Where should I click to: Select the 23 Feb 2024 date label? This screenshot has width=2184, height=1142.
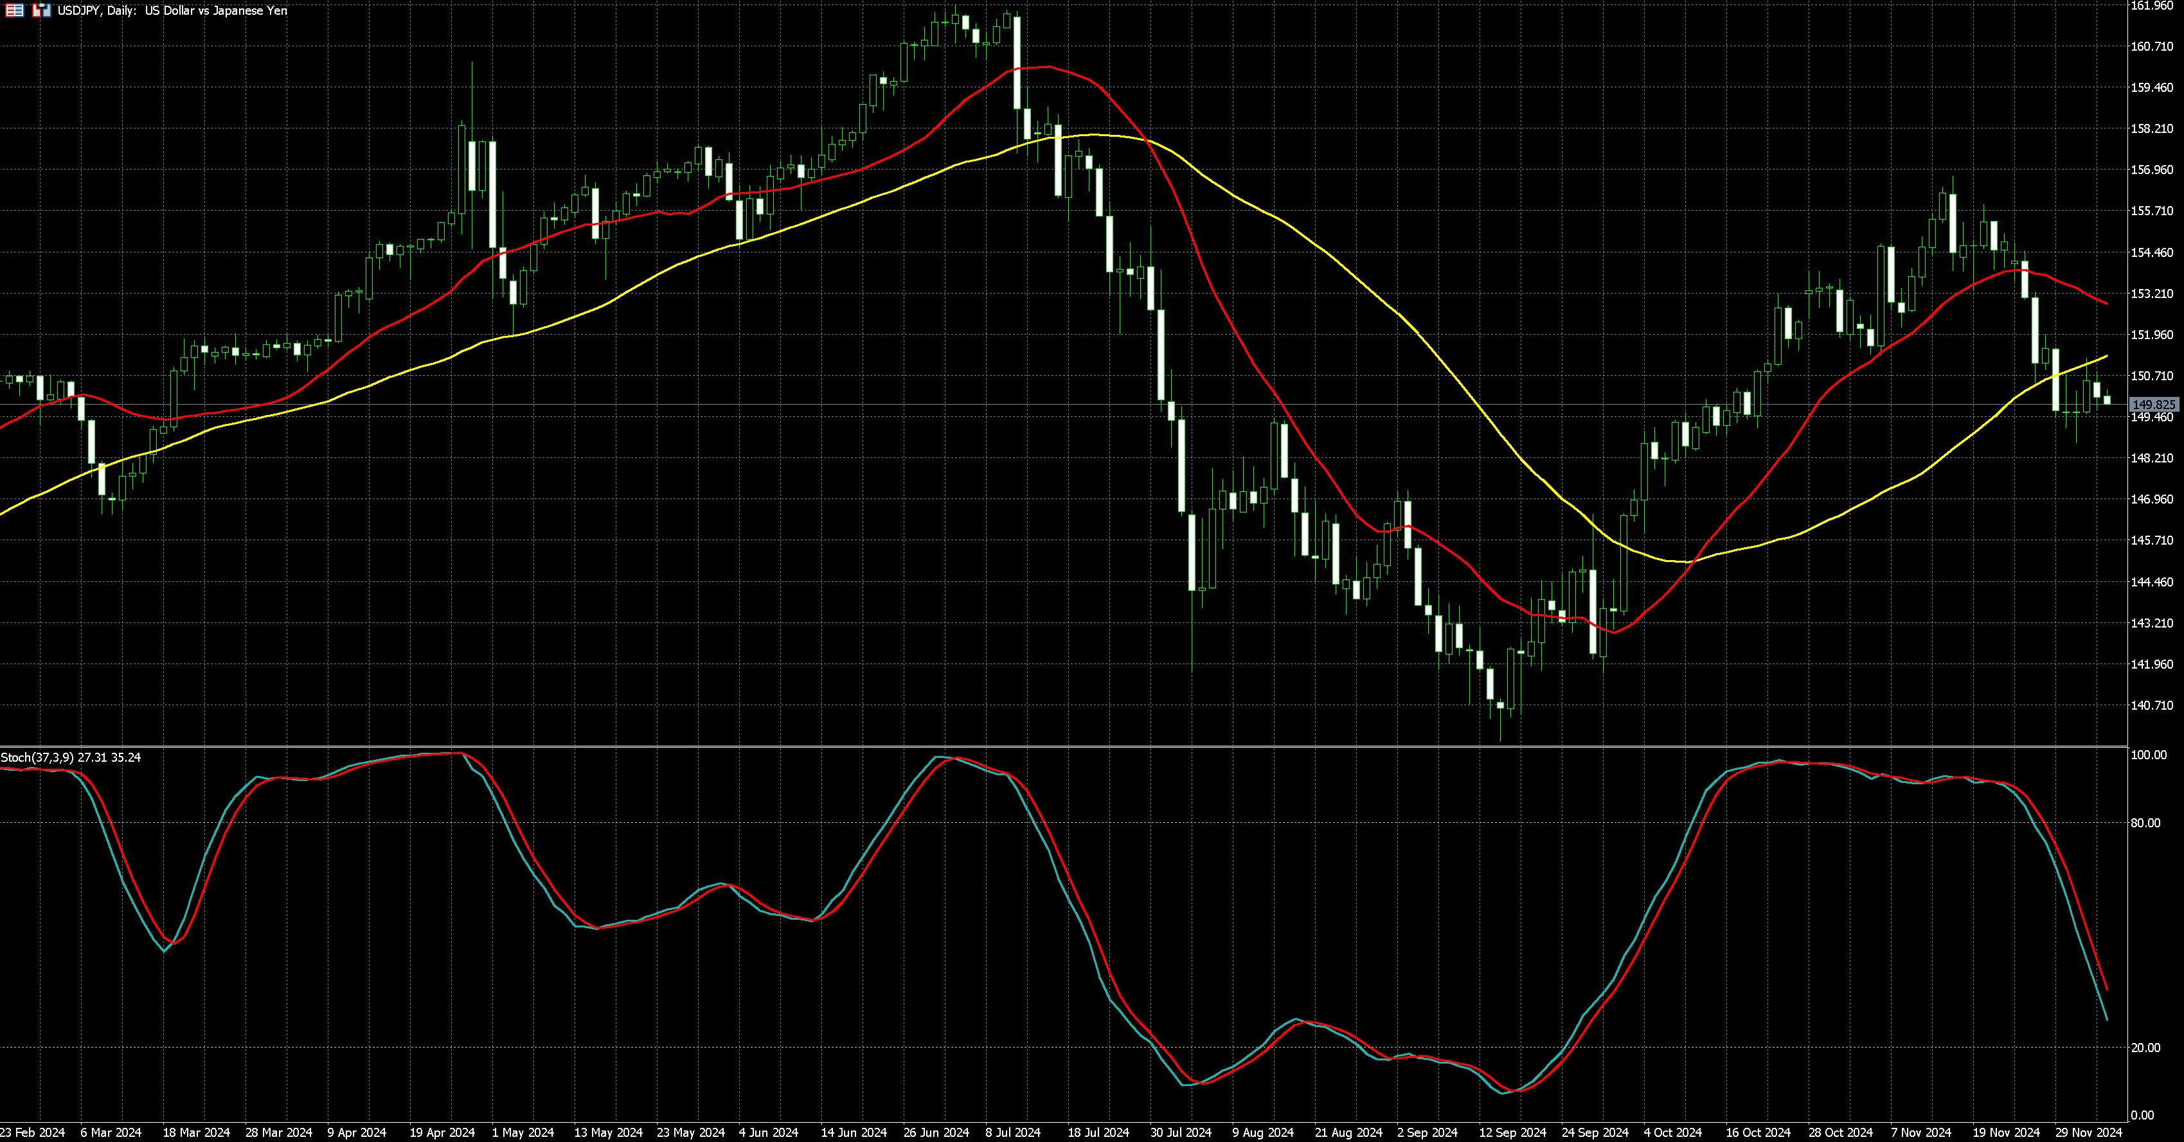coord(32,1132)
